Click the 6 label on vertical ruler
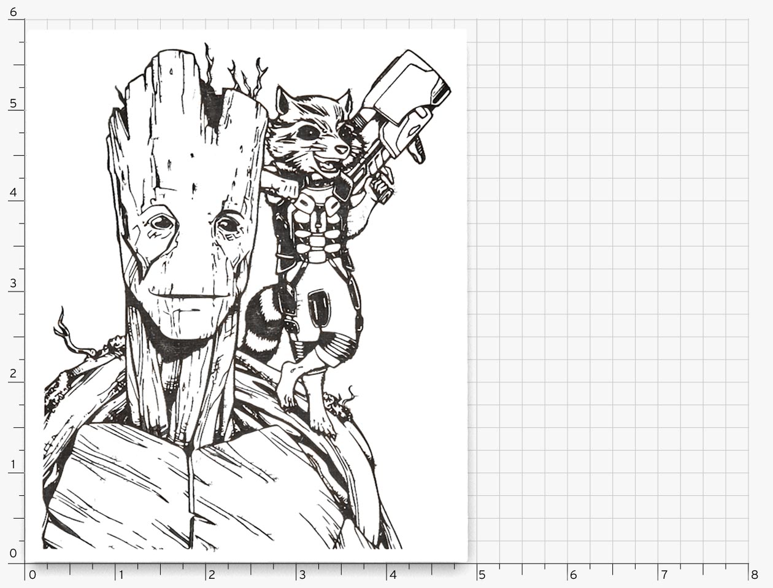The height and width of the screenshot is (588, 773). tap(13, 12)
